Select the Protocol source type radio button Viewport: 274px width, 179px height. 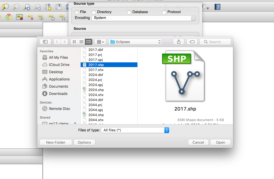click(x=164, y=13)
